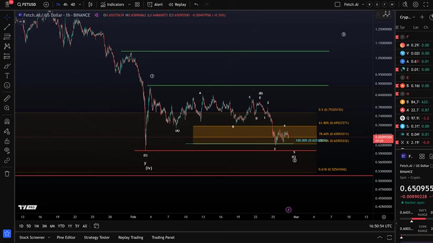Open price scale settings gear icon
Viewport: 433px width, 243px height.
point(384,217)
